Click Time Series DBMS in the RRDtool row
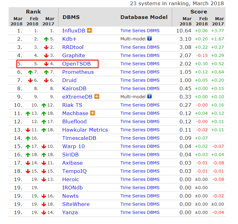This screenshot has height=224, width=238. (140, 47)
